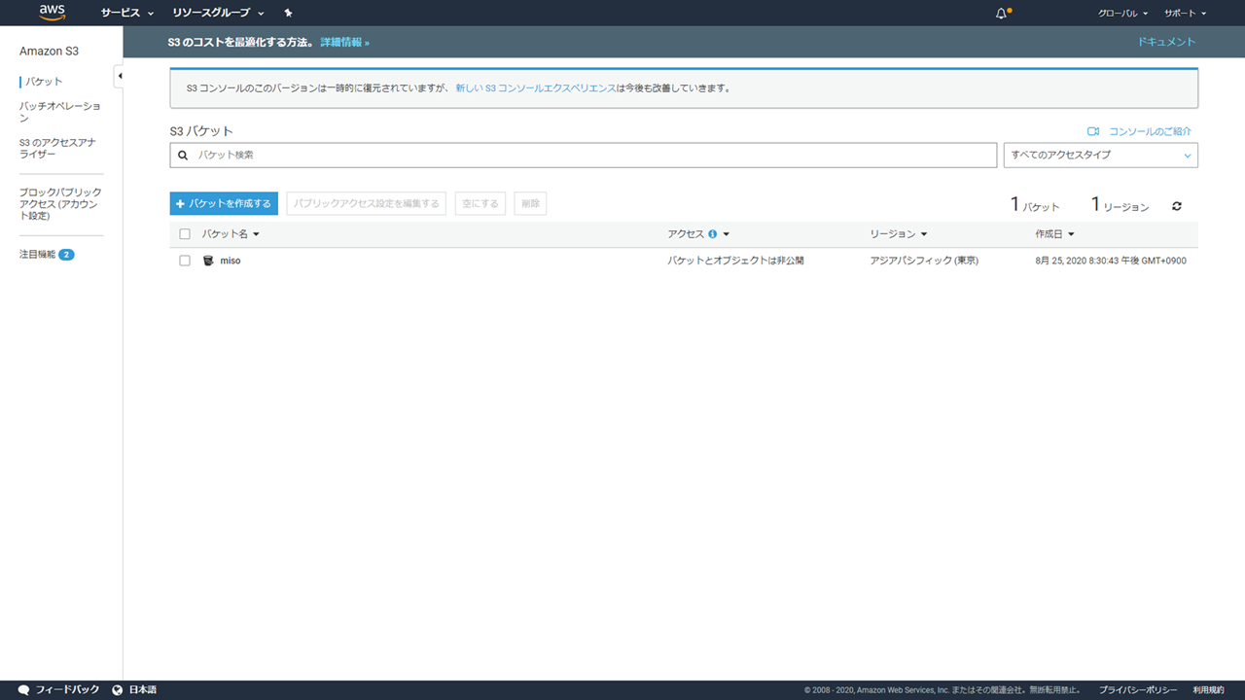The image size is (1245, 700).
Task: Open the グローバル region dropdown
Action: 1122,14
